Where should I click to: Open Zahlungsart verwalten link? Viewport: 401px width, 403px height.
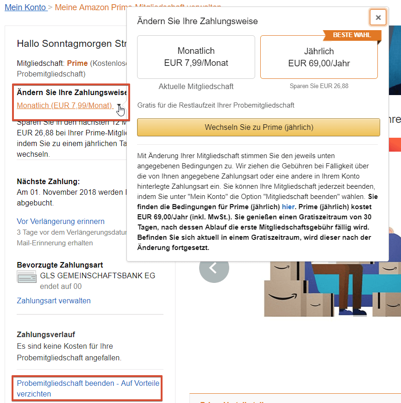pos(54,301)
